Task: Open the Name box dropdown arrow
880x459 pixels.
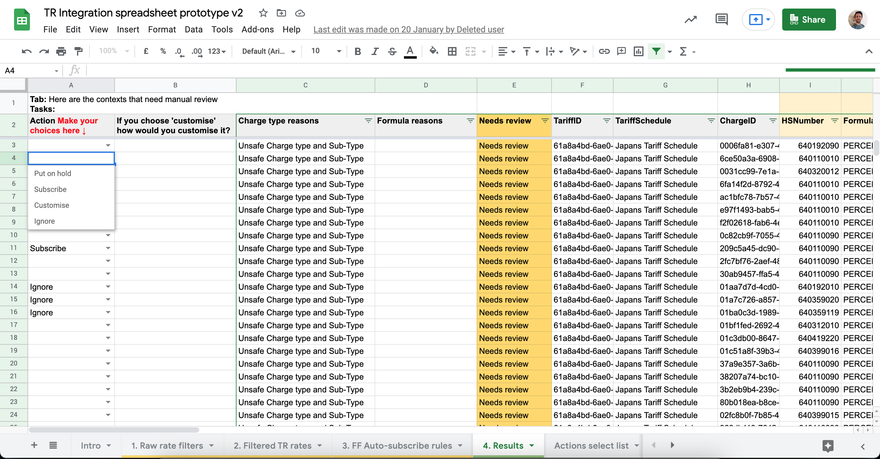Action: [56, 71]
